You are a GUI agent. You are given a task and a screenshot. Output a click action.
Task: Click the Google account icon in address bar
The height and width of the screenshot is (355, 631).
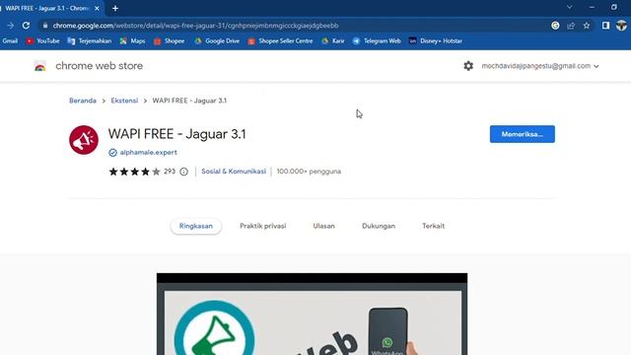tap(555, 26)
